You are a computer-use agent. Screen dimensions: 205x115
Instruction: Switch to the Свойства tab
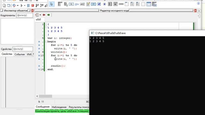pyautogui.click(x=7, y=54)
